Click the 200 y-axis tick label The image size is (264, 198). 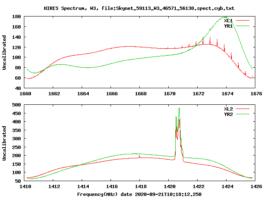tap(16, 156)
